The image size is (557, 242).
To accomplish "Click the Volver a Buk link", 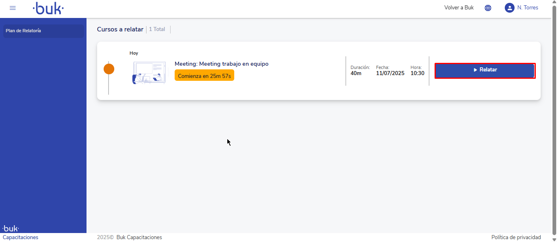I will tap(459, 8).
